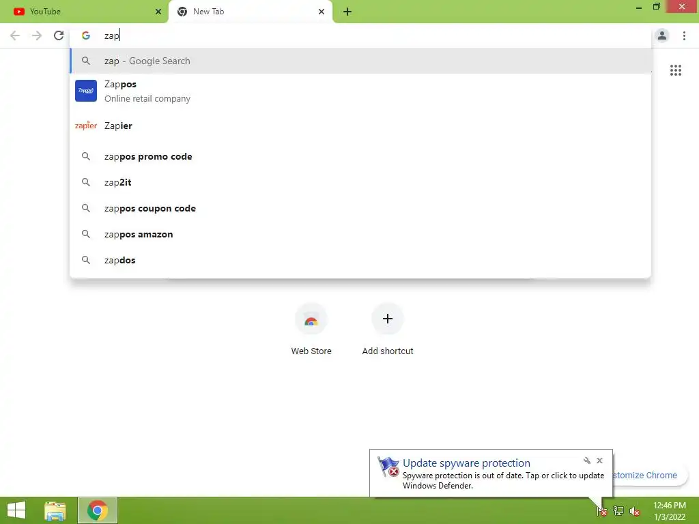
Task: Select 'zappos coupon code' suggestion
Action: [360, 208]
